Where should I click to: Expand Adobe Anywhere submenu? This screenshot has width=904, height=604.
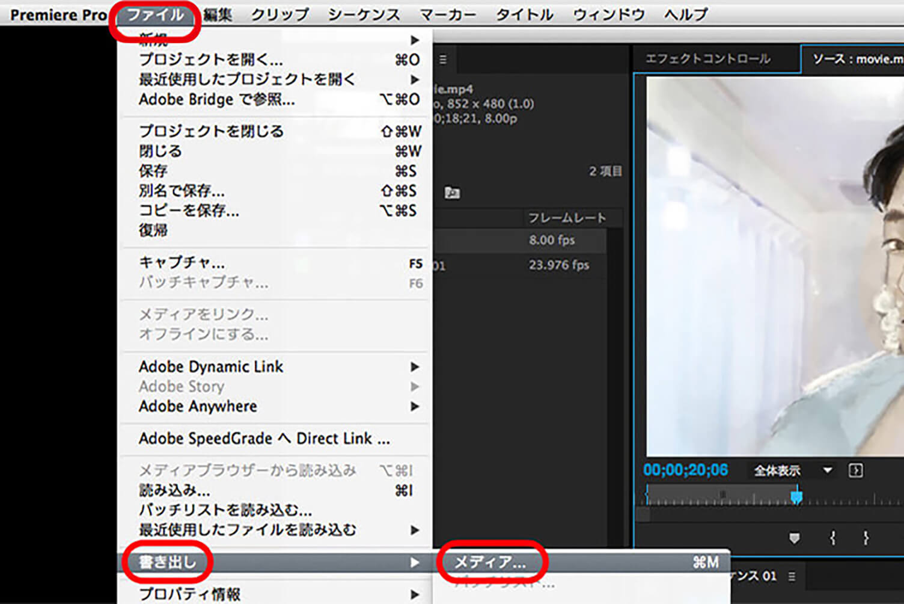pyautogui.click(x=275, y=407)
